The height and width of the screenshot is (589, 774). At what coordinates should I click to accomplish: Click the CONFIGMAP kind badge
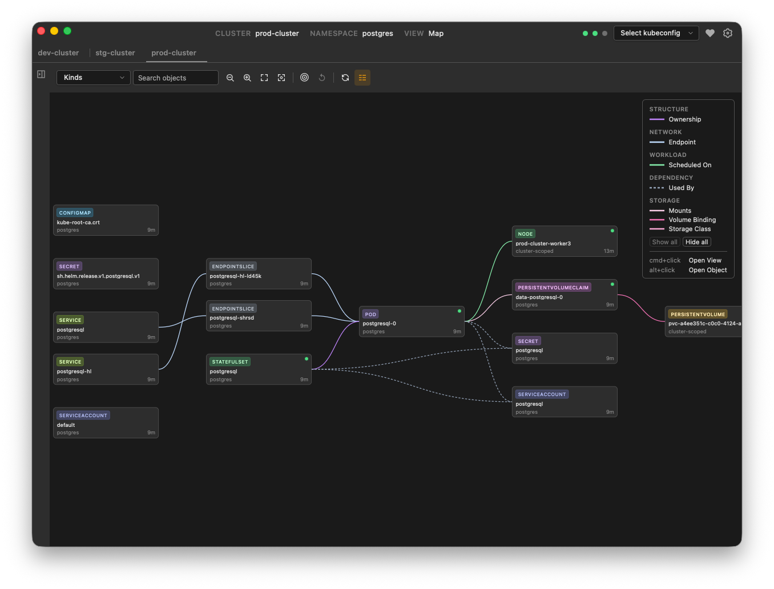(x=75, y=213)
